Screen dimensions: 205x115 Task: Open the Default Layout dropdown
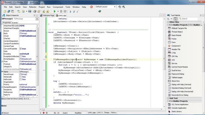(x=115, y=7)
